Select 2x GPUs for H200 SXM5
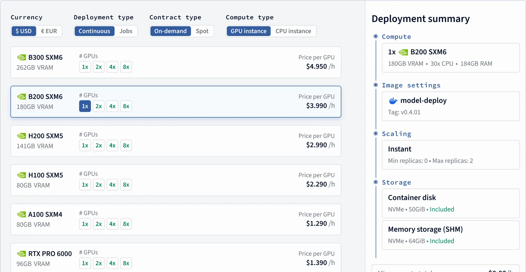The width and height of the screenshot is (526, 272). tap(99, 146)
